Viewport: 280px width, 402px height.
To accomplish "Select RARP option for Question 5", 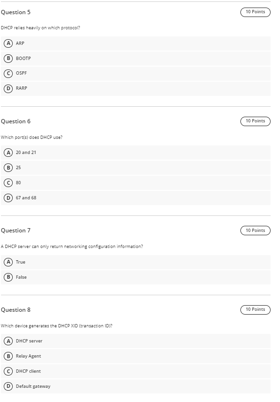I will coord(136,89).
